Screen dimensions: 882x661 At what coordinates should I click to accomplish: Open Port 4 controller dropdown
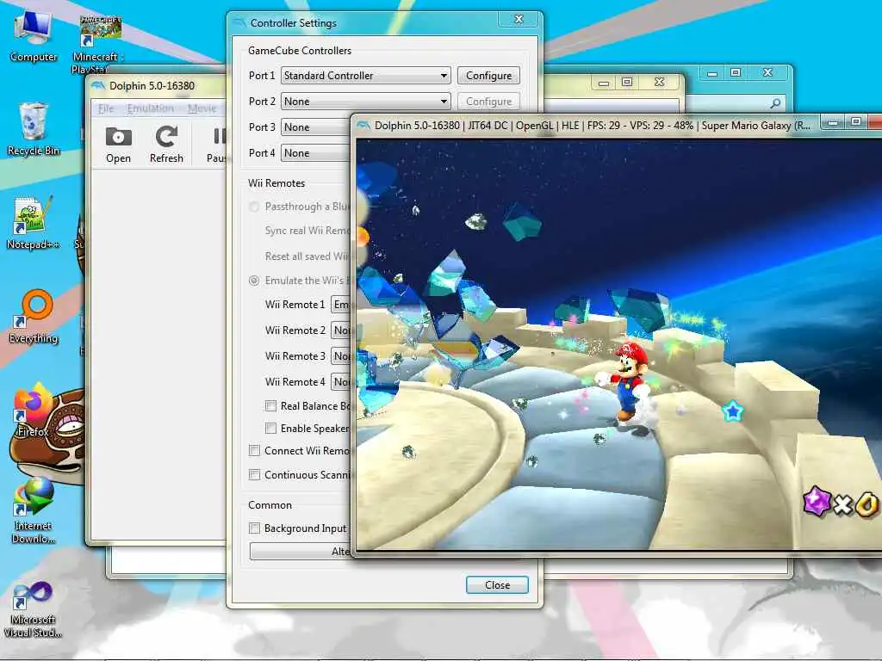pyautogui.click(x=316, y=153)
